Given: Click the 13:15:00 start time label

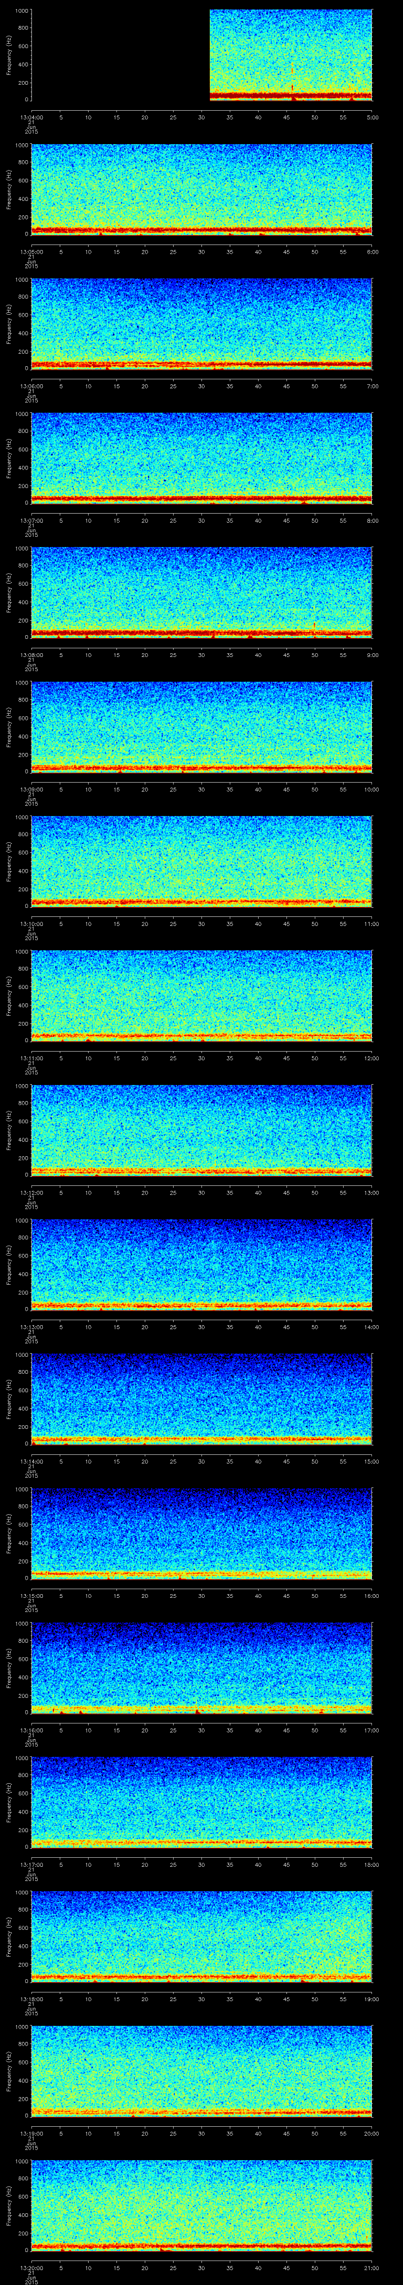Looking at the screenshot, I should (x=31, y=1596).
